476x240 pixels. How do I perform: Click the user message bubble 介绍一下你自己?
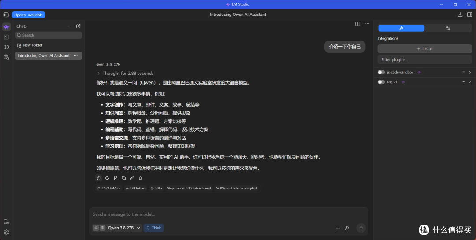pos(345,47)
